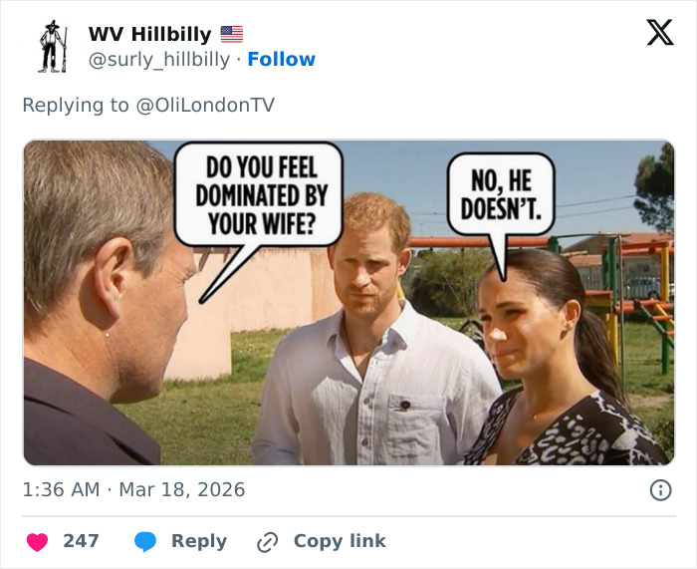This screenshot has height=569, width=697.
Task: Click the blue reply speech bubble icon
Action: pyautogui.click(x=145, y=541)
